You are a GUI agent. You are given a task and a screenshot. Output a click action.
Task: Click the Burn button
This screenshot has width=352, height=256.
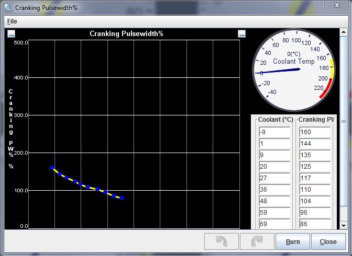[x=293, y=242]
